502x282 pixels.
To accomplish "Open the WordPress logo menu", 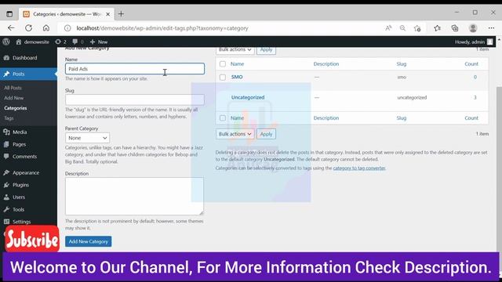I will (6, 42).
